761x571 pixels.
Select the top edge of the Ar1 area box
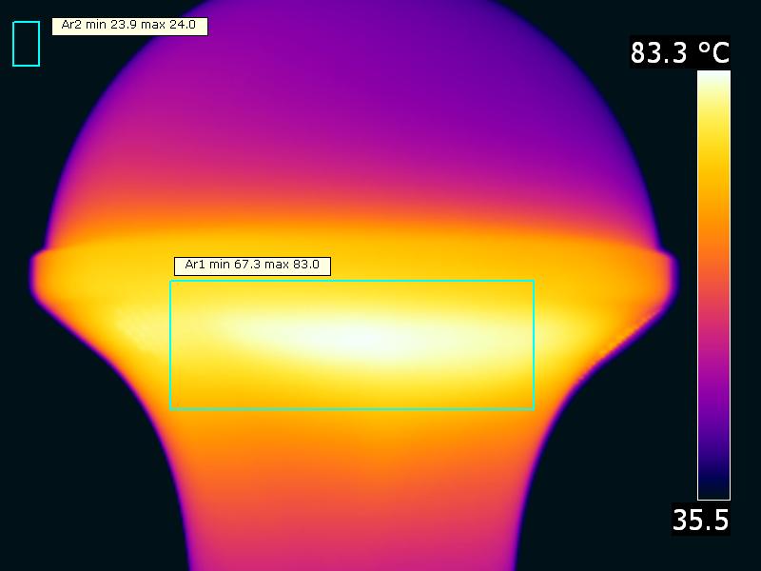tap(352, 281)
